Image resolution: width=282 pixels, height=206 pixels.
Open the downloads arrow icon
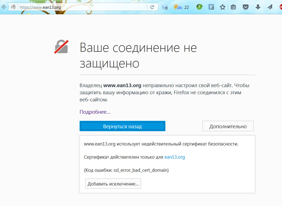click(258, 7)
